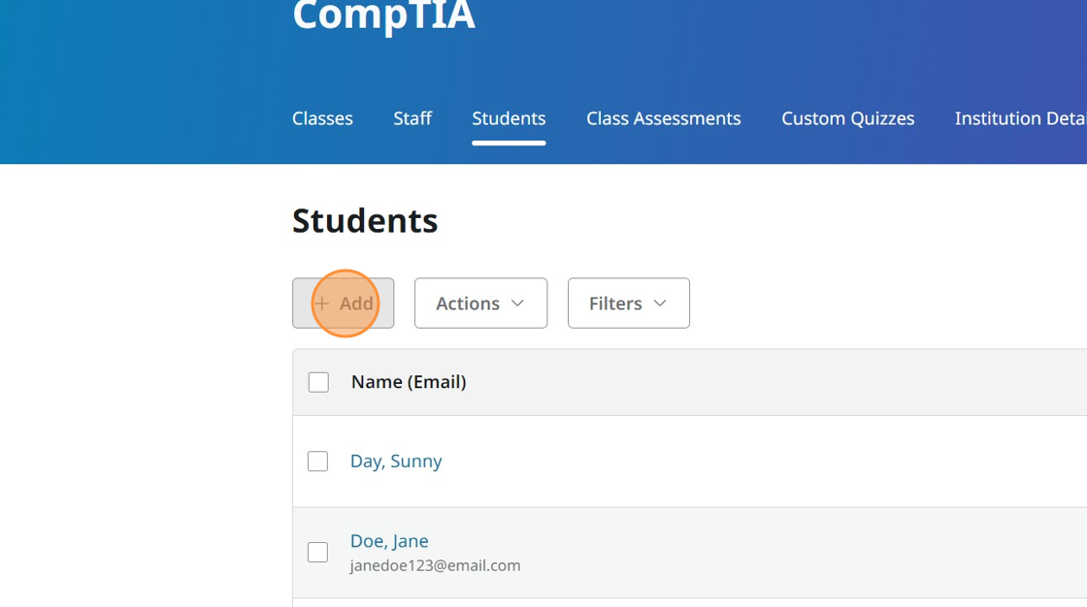
Task: Click the chevron on the Actions button
Action: tap(516, 303)
